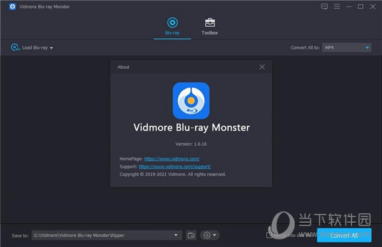Click the About dialog title
Screen dimensions: 382x247
click(x=124, y=67)
